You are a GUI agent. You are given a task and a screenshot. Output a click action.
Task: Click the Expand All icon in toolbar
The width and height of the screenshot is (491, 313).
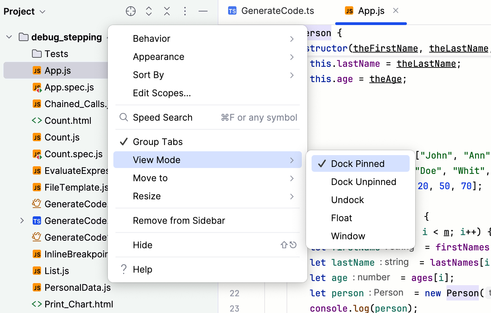(x=149, y=11)
